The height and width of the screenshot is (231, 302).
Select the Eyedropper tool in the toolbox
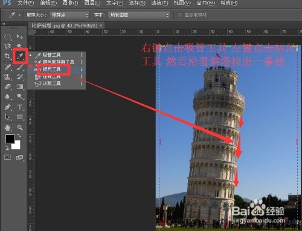(x=20, y=56)
